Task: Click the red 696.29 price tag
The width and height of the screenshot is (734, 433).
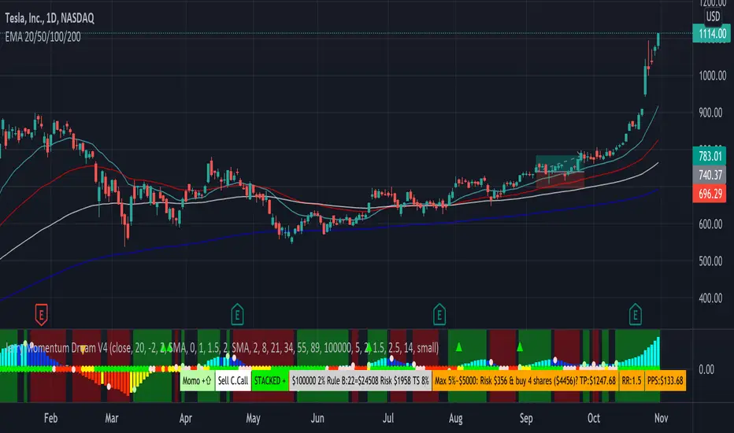Action: [x=710, y=194]
